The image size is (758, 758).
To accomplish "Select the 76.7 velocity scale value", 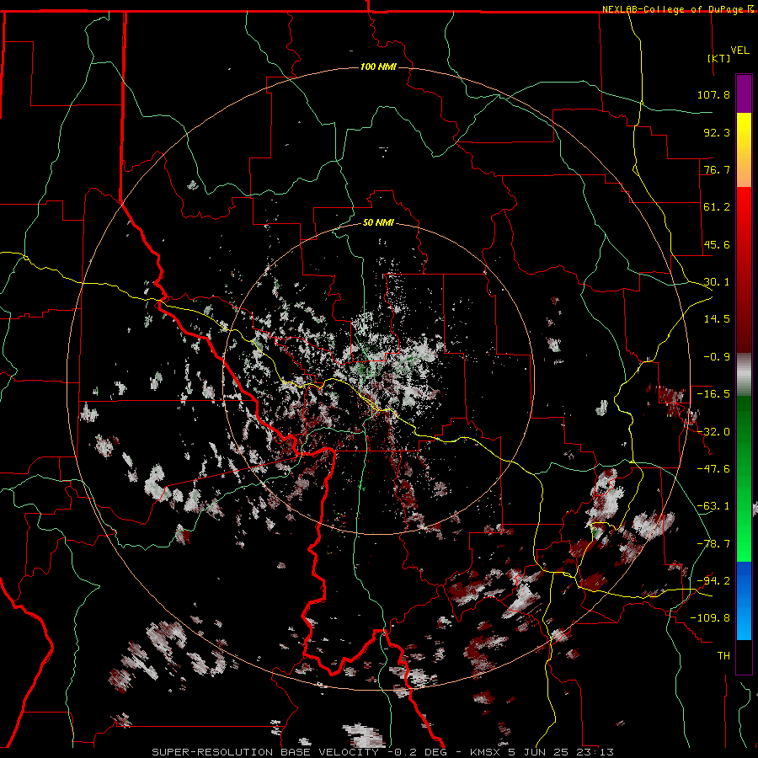I will 717,169.
